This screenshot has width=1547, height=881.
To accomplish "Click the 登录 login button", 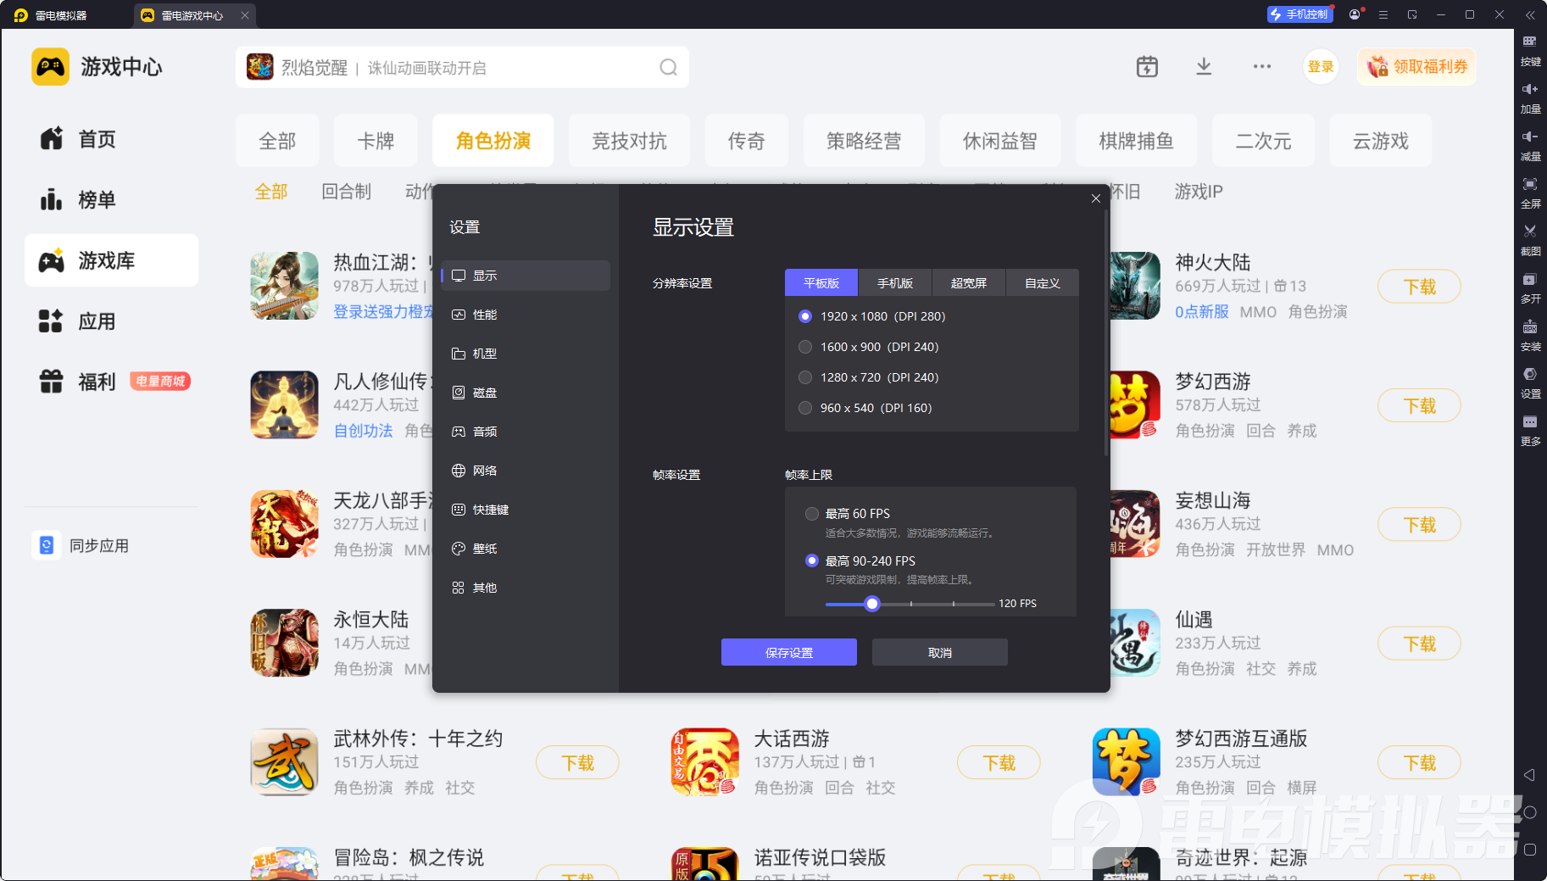I will point(1321,67).
